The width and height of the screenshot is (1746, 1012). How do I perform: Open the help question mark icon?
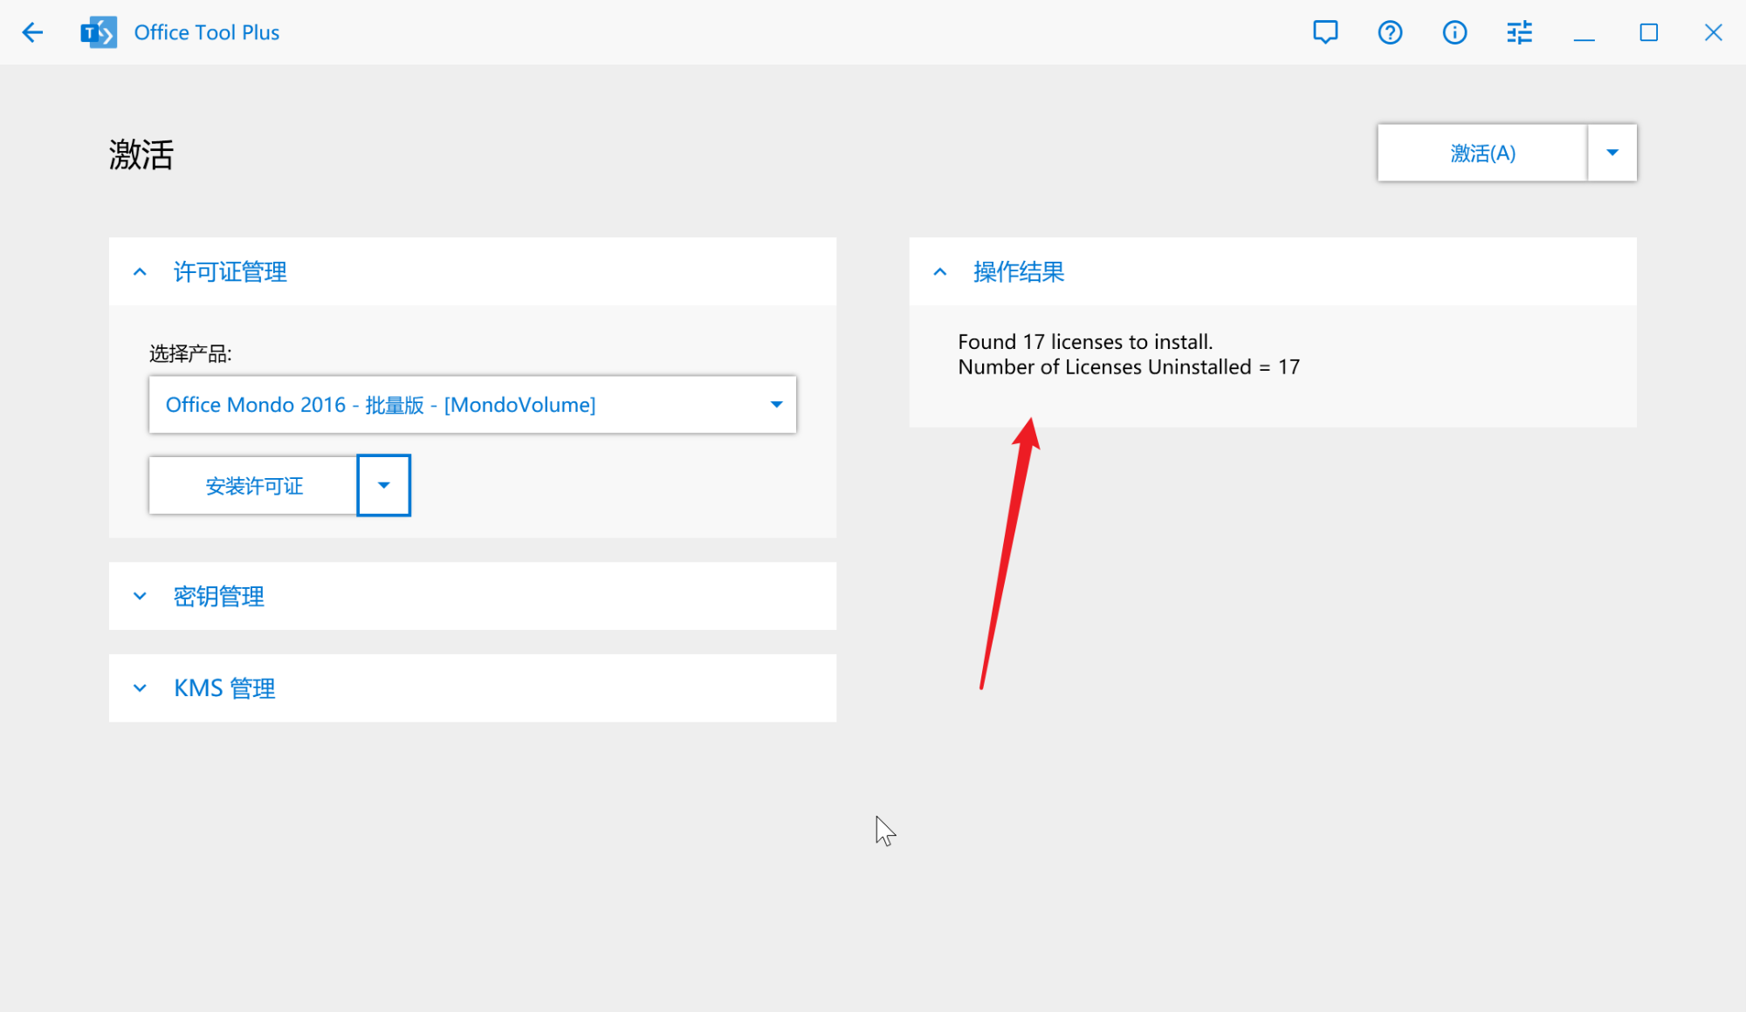click(x=1390, y=33)
